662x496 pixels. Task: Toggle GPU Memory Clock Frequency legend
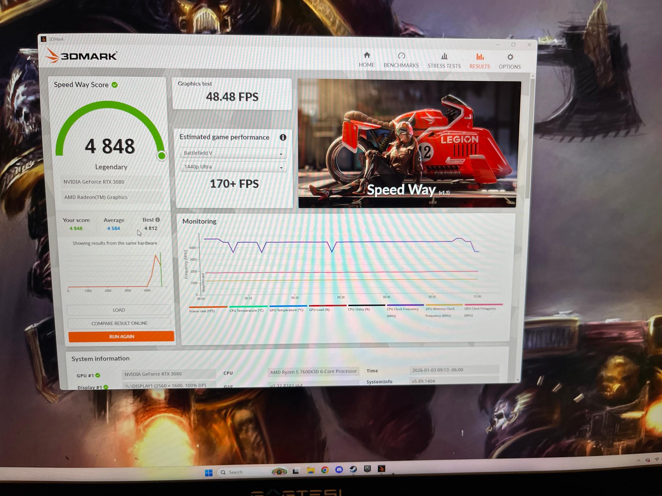pos(444,310)
